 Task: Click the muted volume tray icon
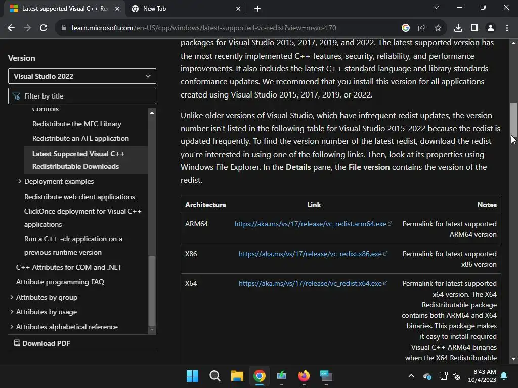click(456, 376)
